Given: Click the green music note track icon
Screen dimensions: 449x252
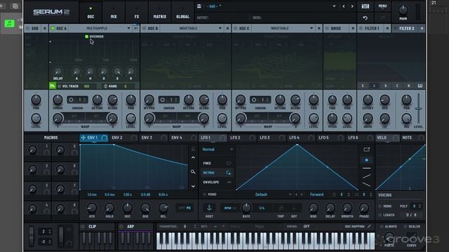Looking at the screenshot, I should pyautogui.click(x=9, y=23).
